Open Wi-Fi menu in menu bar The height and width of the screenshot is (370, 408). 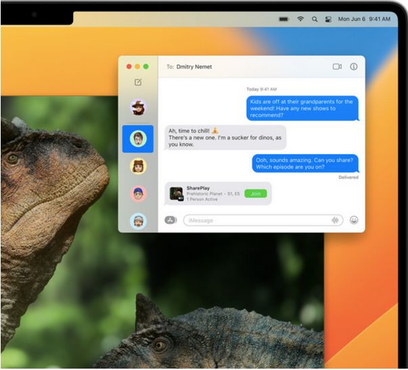300,19
